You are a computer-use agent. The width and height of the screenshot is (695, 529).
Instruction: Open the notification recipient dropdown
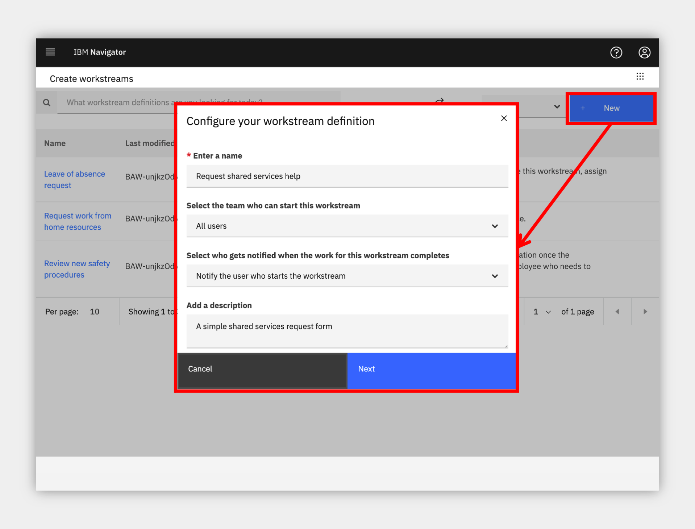point(347,276)
